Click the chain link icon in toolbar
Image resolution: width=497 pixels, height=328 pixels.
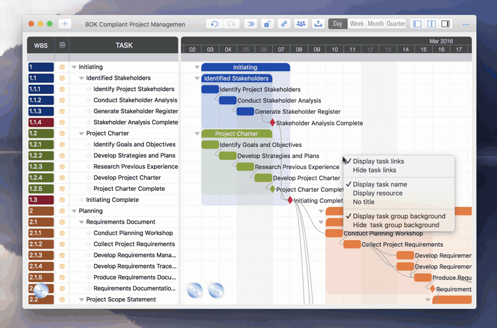click(283, 24)
